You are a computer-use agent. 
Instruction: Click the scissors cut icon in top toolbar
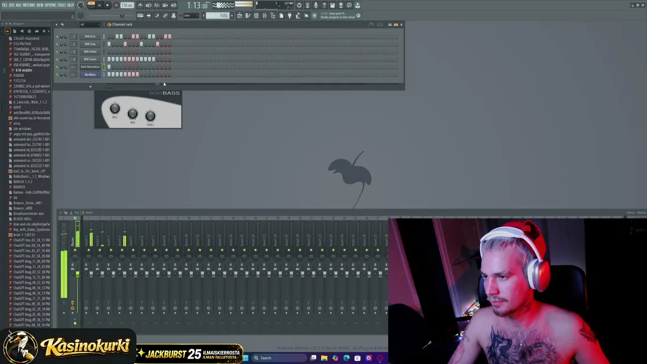[307, 6]
